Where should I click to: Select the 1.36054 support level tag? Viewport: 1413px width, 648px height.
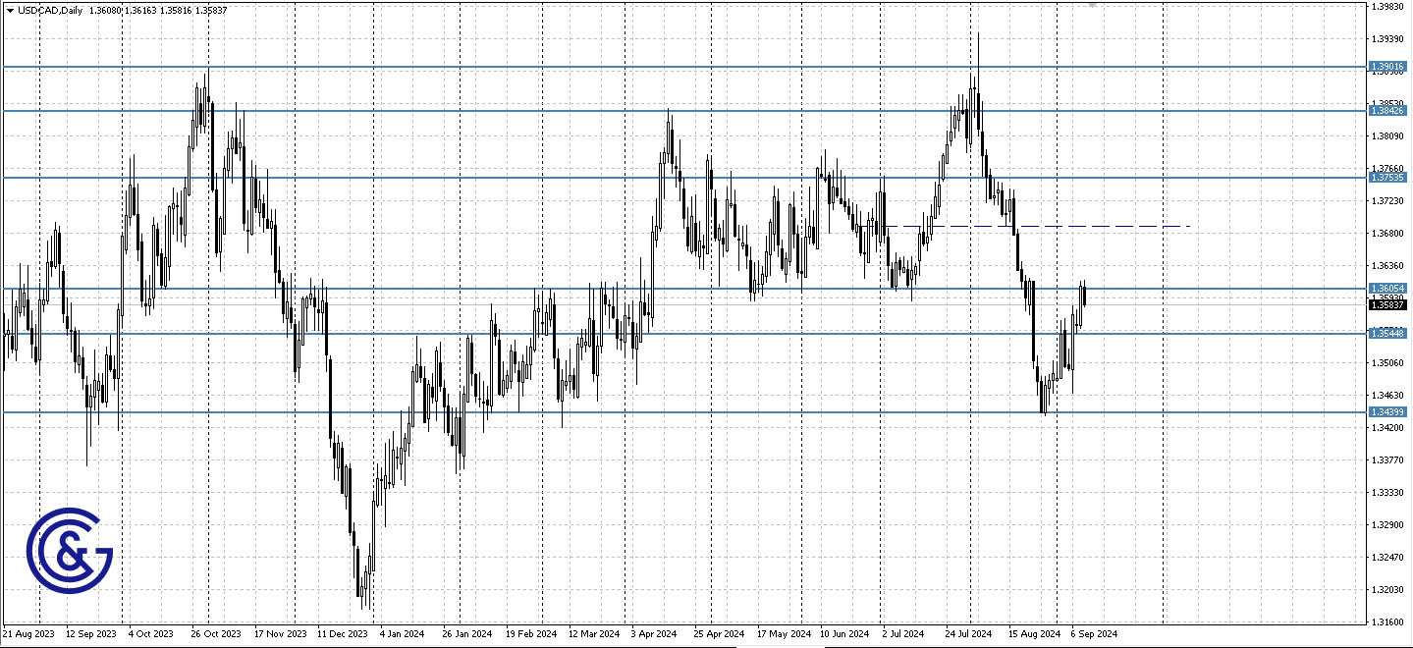(x=1387, y=288)
